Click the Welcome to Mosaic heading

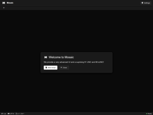pos(61,57)
